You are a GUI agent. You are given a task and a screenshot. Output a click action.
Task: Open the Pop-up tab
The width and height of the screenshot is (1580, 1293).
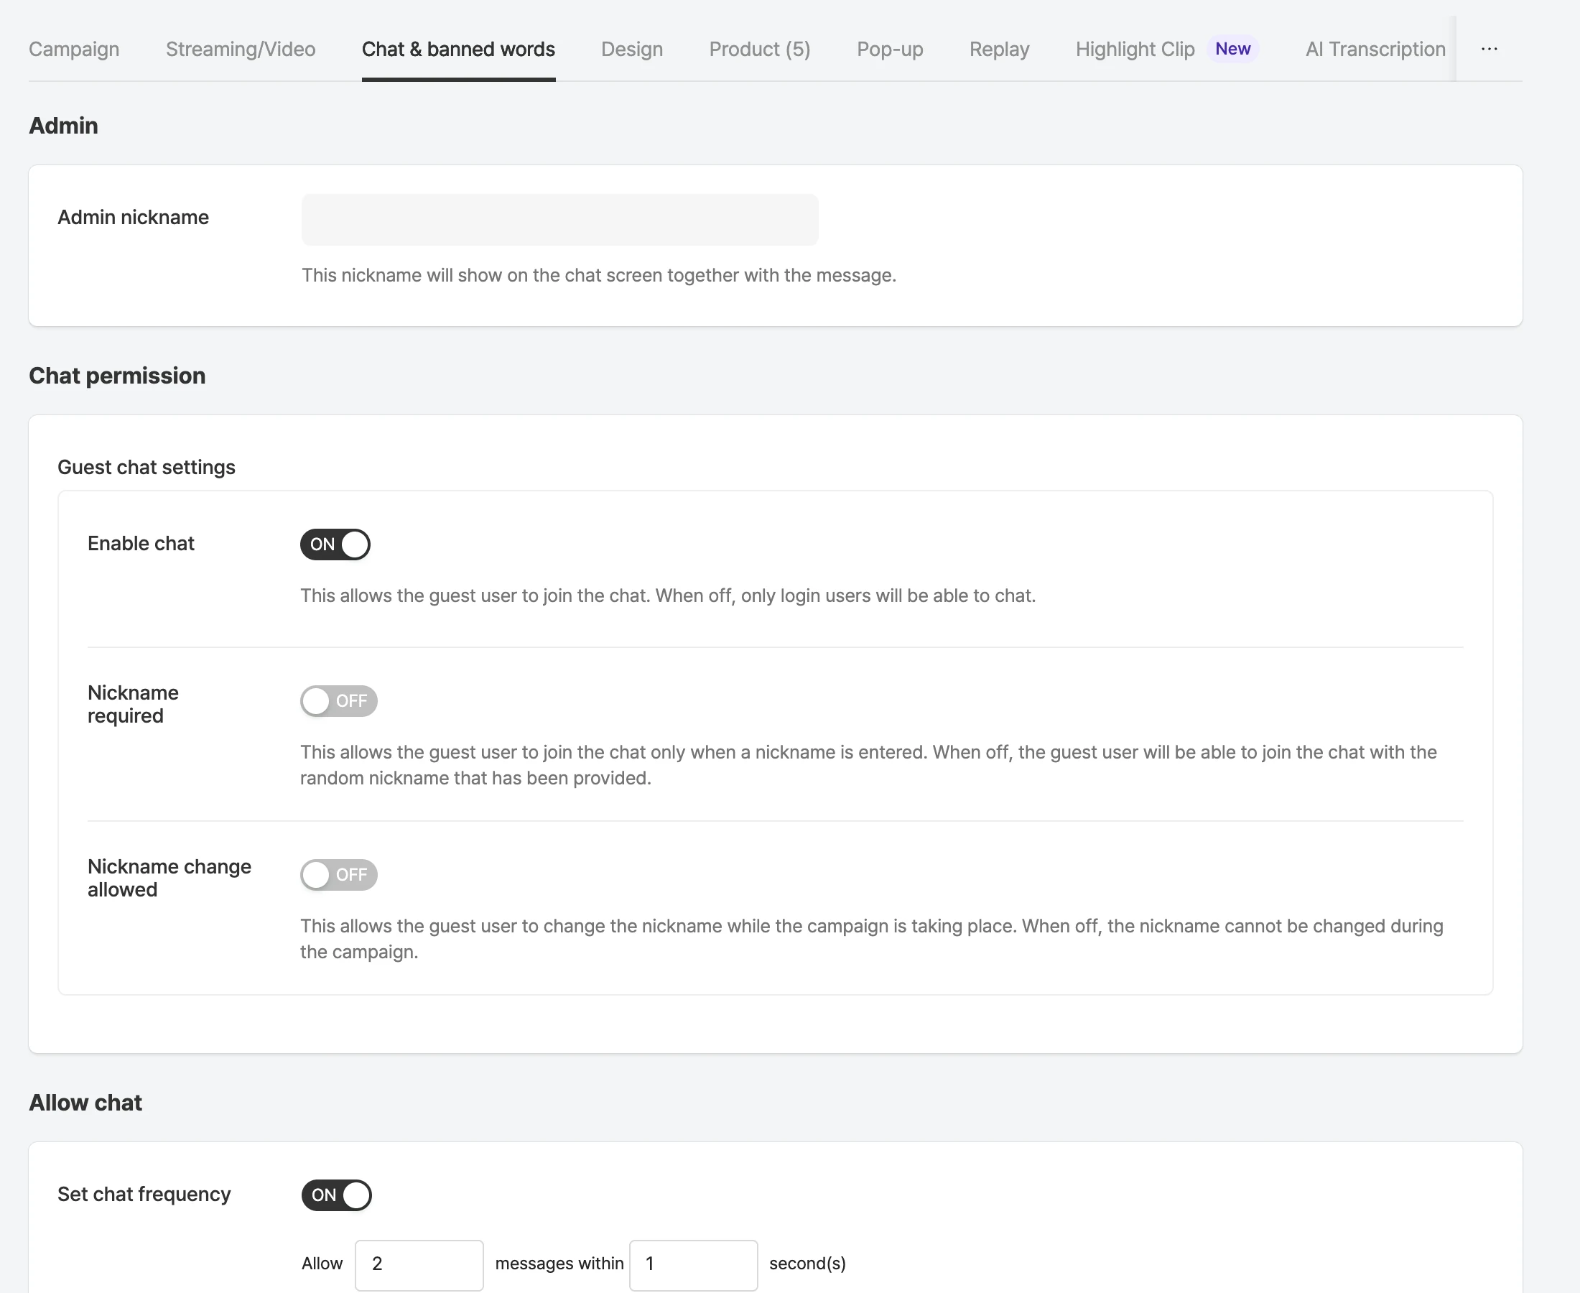point(890,49)
